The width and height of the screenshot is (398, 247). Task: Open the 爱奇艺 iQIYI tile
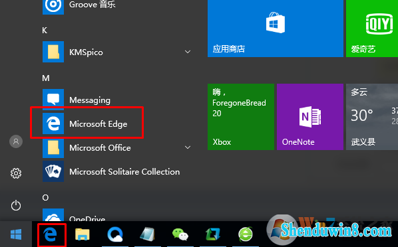click(372, 29)
